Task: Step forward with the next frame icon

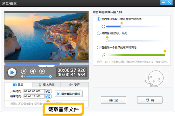Action: pos(42,71)
